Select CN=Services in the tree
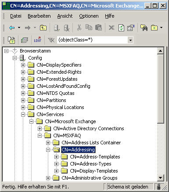169x192 pixels. [x=50, y=114]
